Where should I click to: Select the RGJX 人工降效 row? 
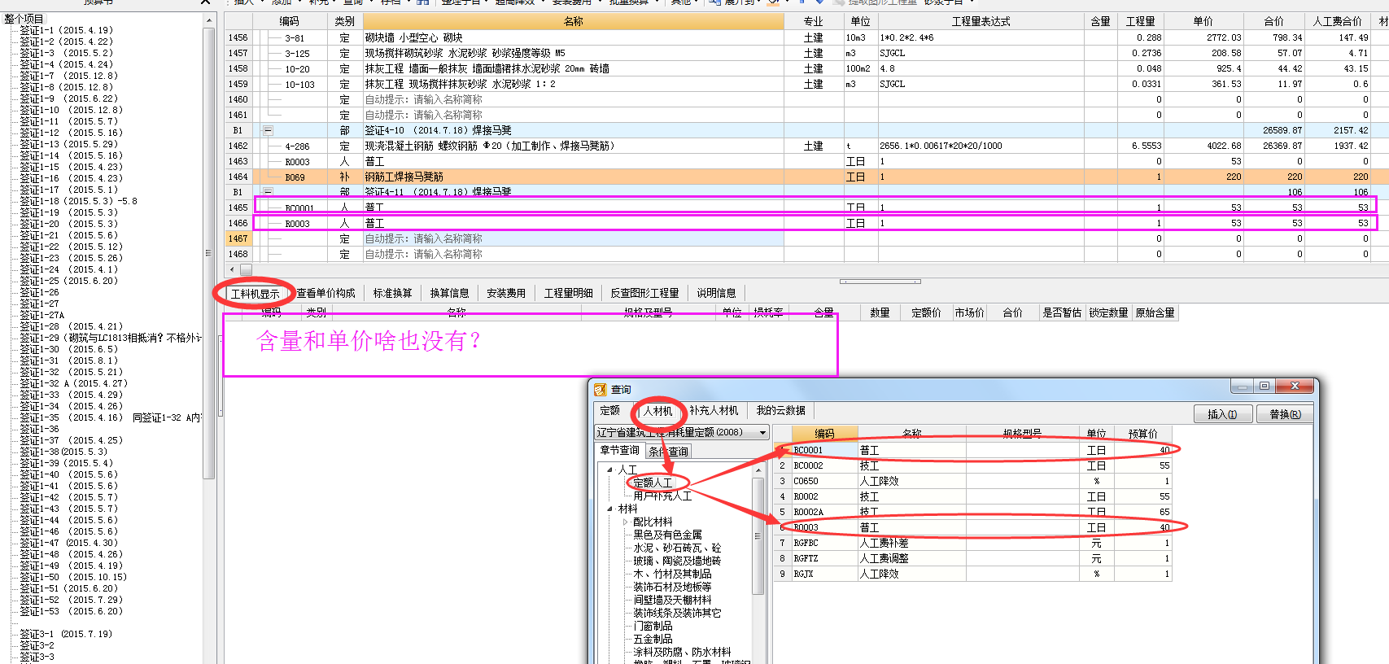tap(973, 574)
